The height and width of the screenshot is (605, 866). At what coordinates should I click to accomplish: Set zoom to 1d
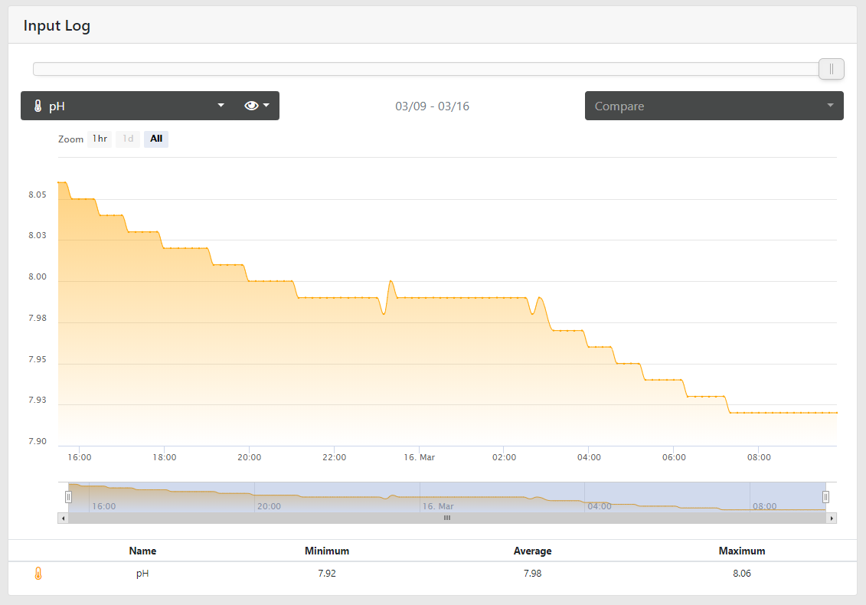(128, 139)
